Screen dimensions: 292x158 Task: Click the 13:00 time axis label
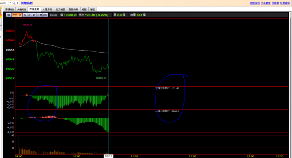[x=251, y=156]
